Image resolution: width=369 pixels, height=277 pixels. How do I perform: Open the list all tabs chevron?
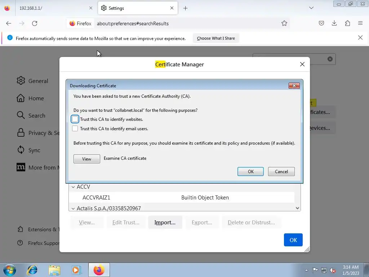tap(311, 8)
